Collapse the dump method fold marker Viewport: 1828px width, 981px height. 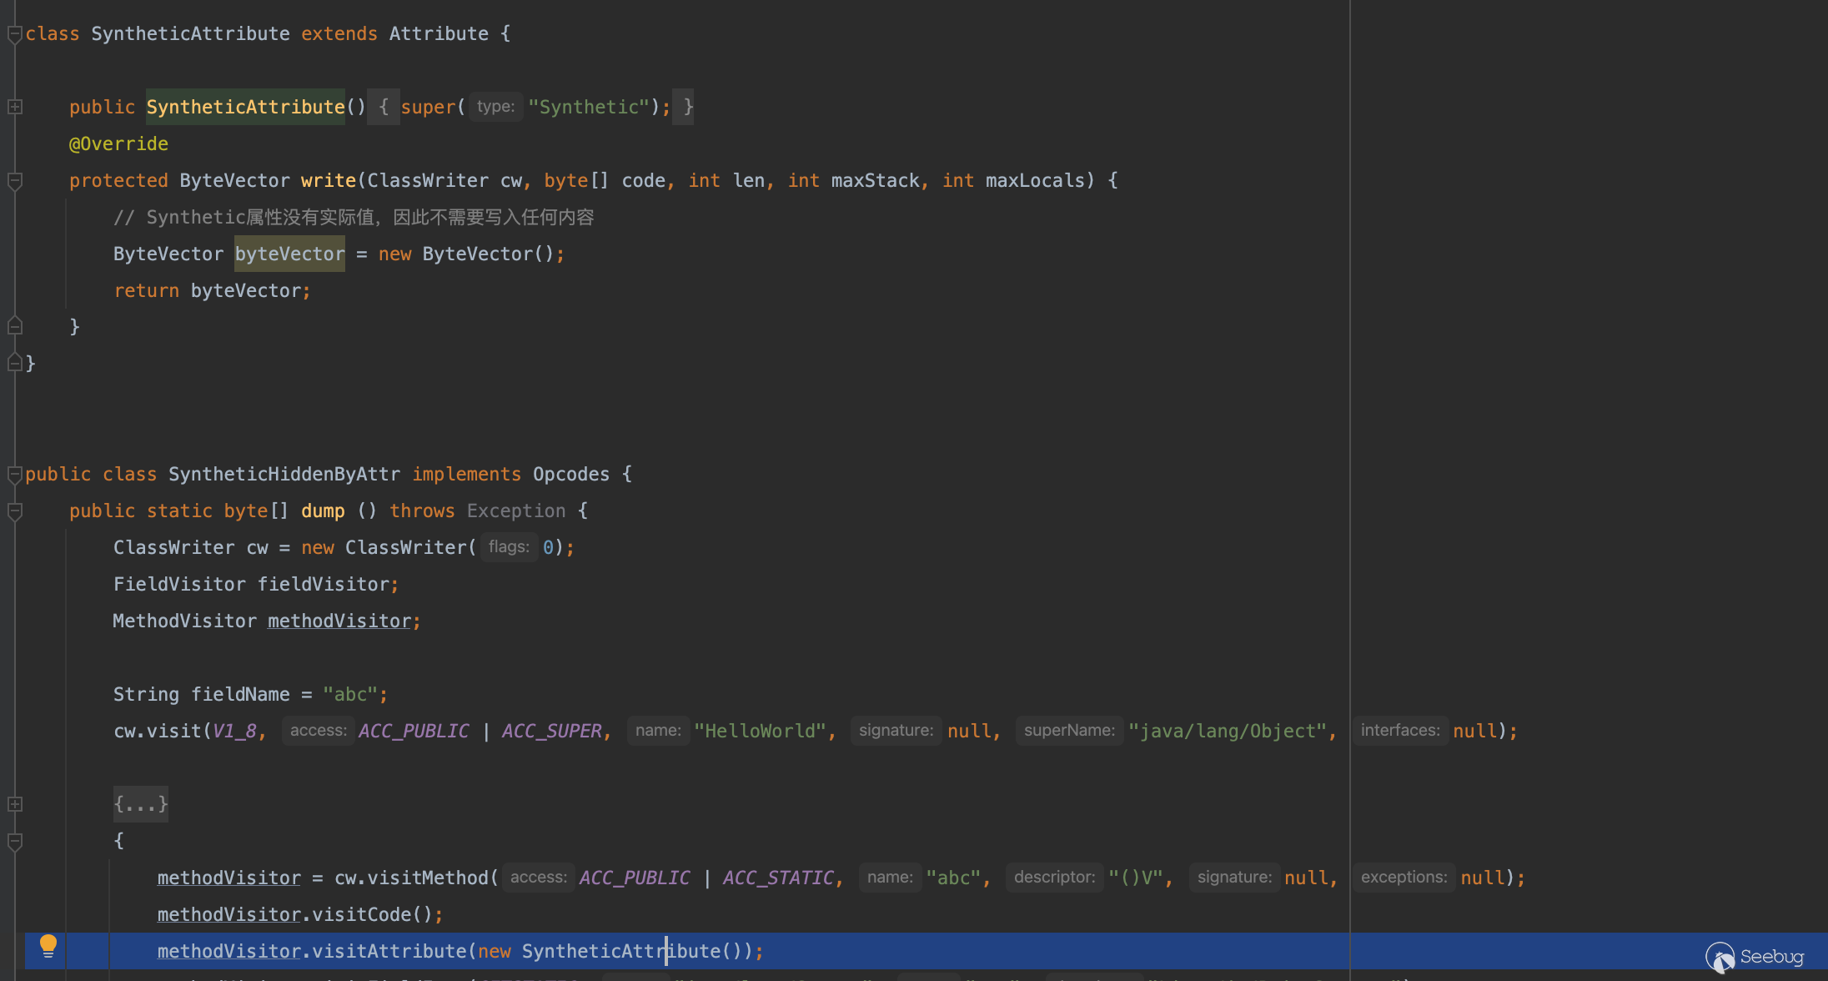[x=14, y=511]
